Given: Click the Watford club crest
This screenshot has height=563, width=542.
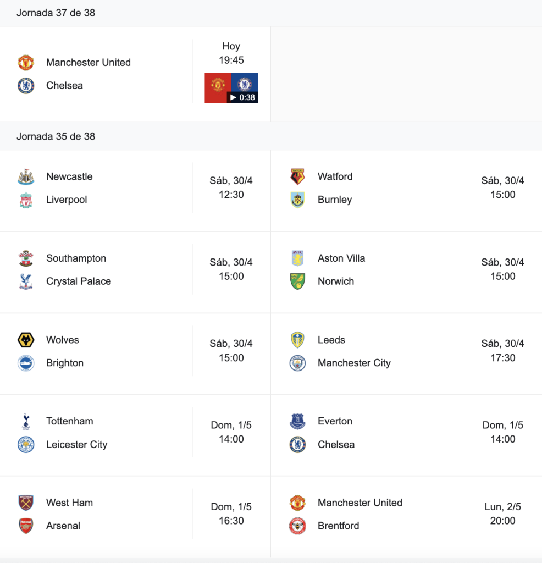Looking at the screenshot, I should 297,176.
